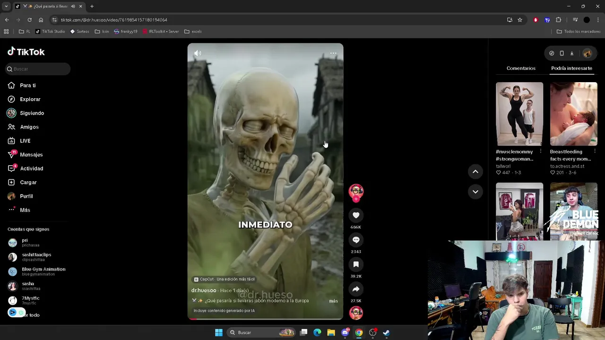Open Chrome home page button
This screenshot has width=605, height=340.
coord(41,20)
